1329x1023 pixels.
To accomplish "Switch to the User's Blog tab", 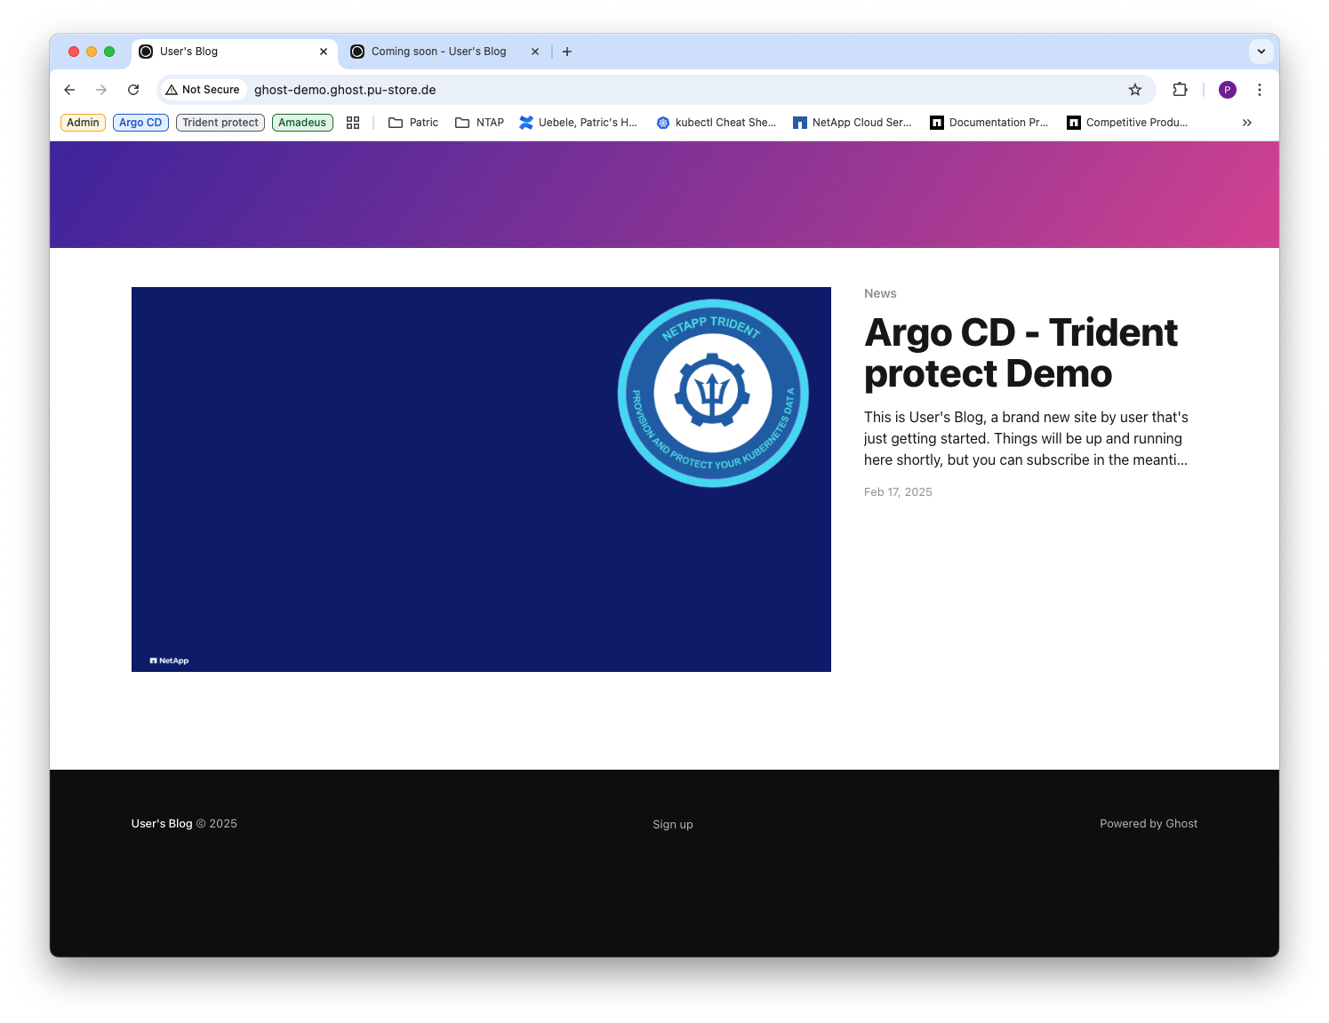I will pos(235,52).
